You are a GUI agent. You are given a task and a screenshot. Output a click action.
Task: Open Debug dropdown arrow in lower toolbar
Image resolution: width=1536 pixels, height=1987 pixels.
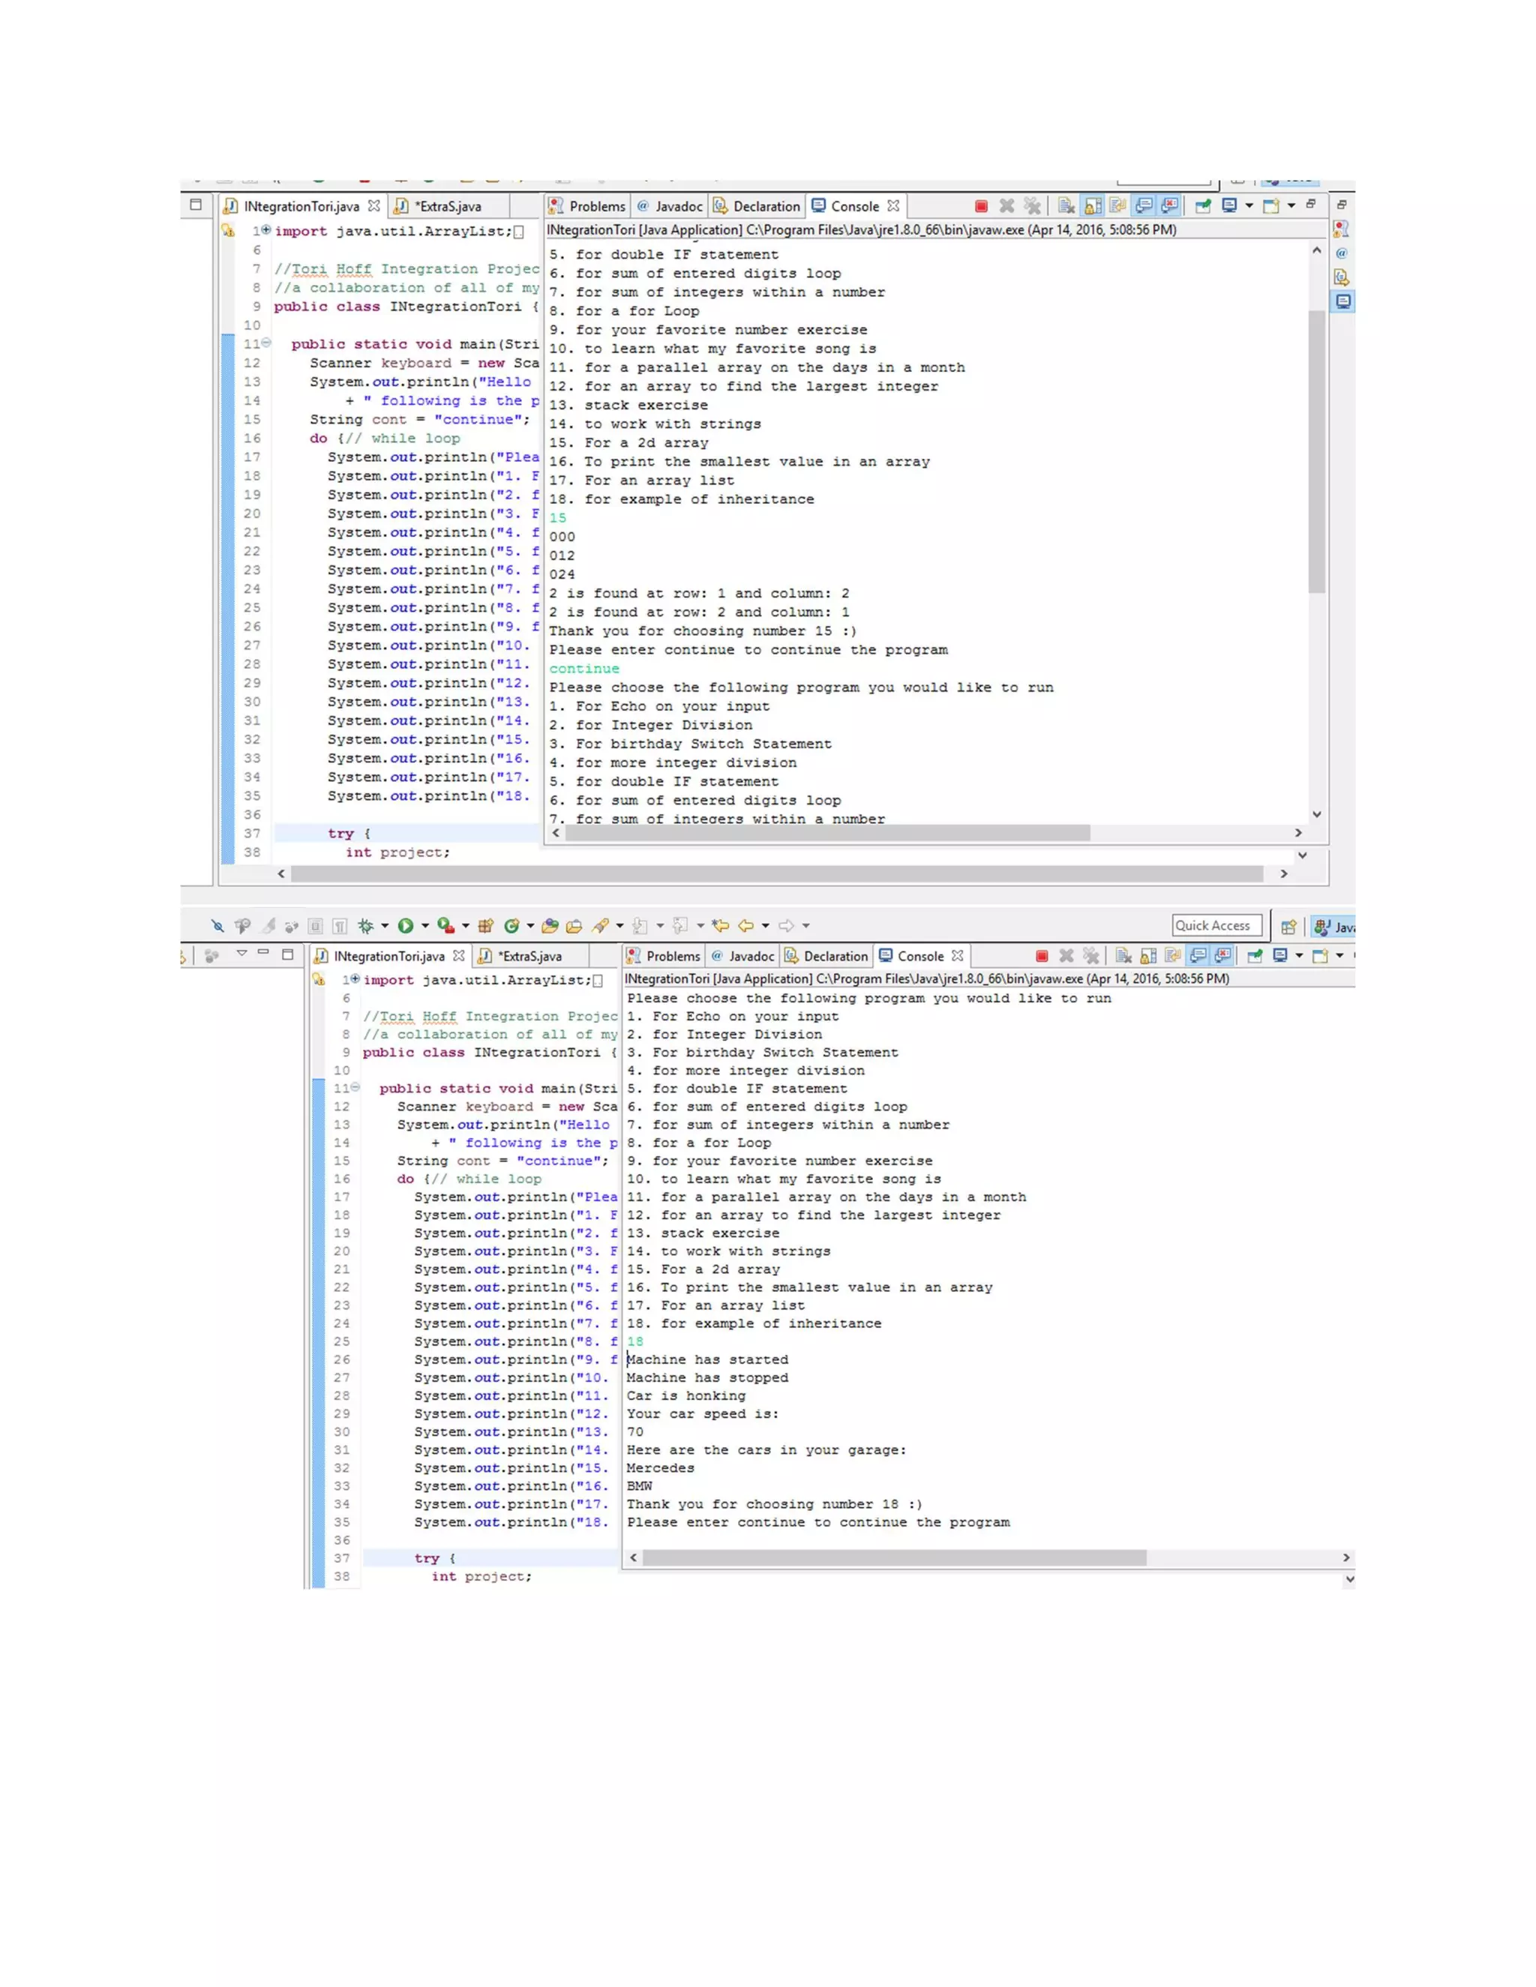(x=385, y=926)
